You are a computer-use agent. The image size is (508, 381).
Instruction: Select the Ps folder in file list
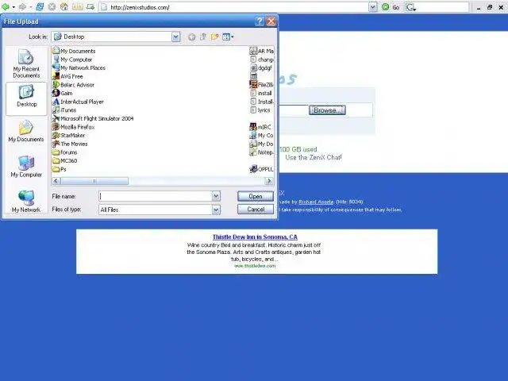[60, 169]
